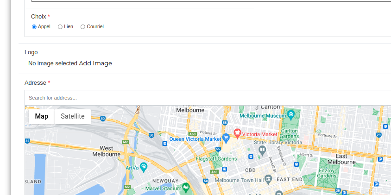Focus the Search for address field

point(208,98)
